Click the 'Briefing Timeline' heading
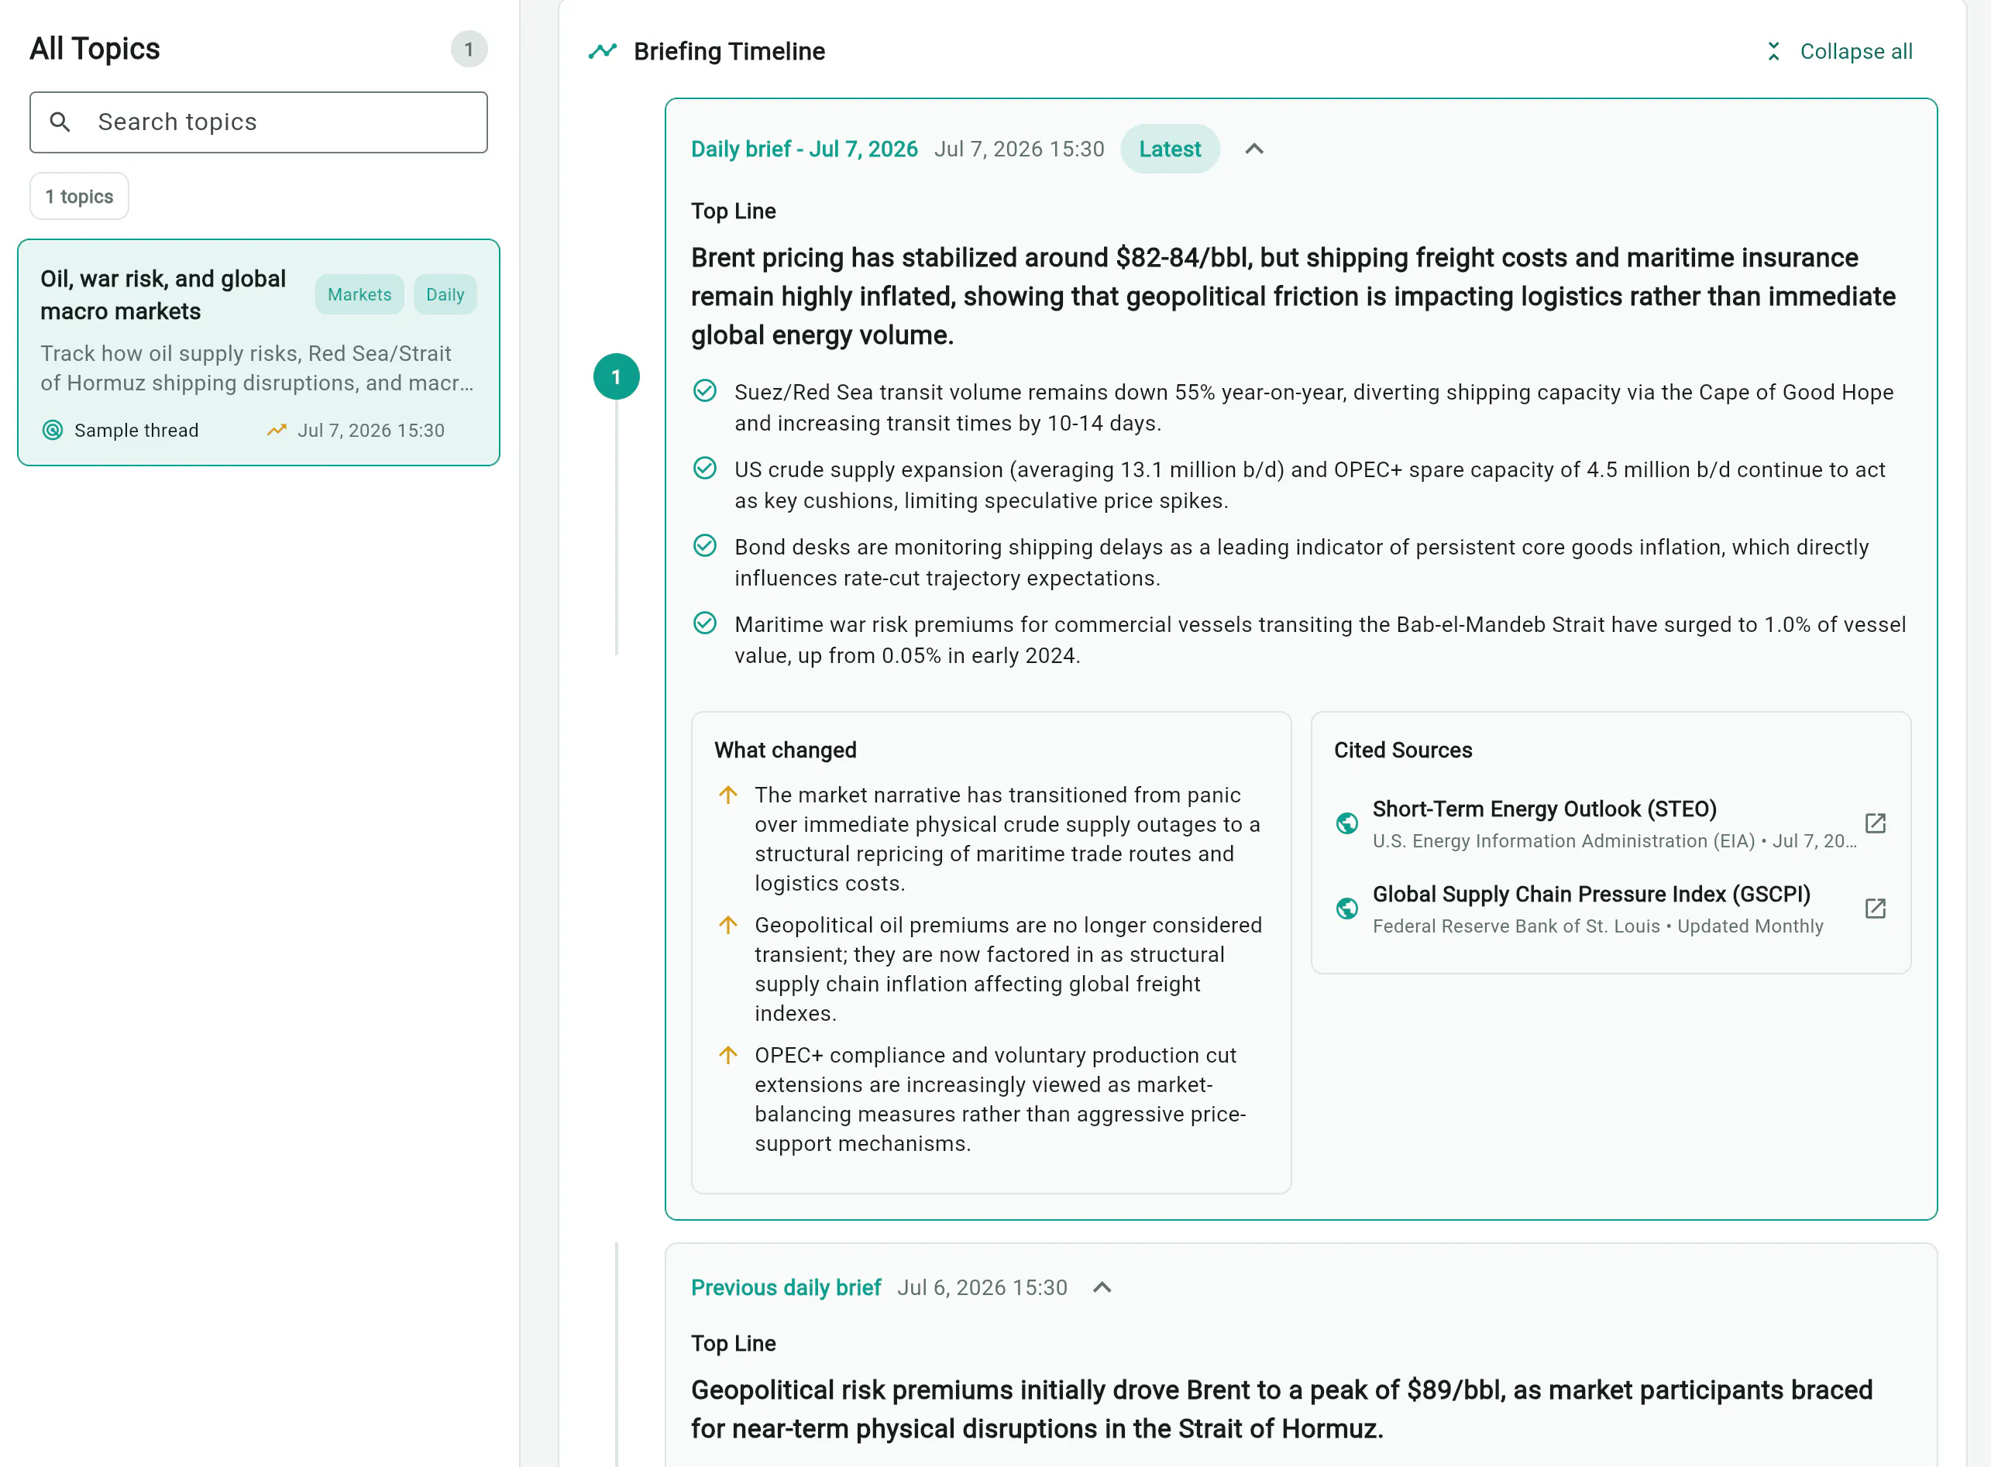This screenshot has width=1991, height=1467. (729, 51)
